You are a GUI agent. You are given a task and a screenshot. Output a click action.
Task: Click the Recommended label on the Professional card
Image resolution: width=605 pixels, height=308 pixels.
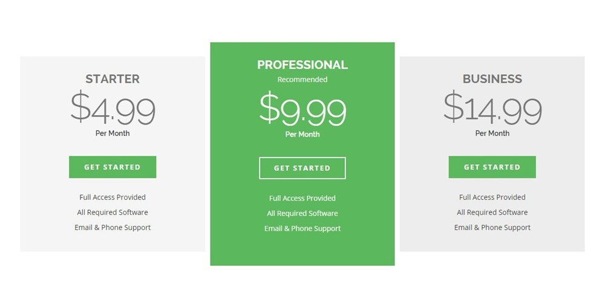[x=302, y=80]
